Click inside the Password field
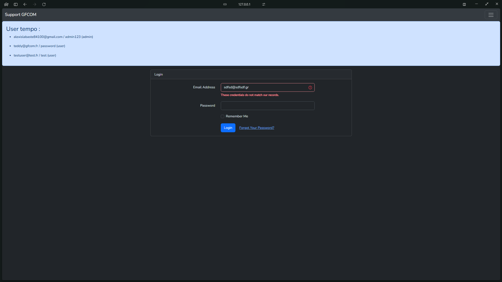The image size is (502, 282). tap(267, 106)
